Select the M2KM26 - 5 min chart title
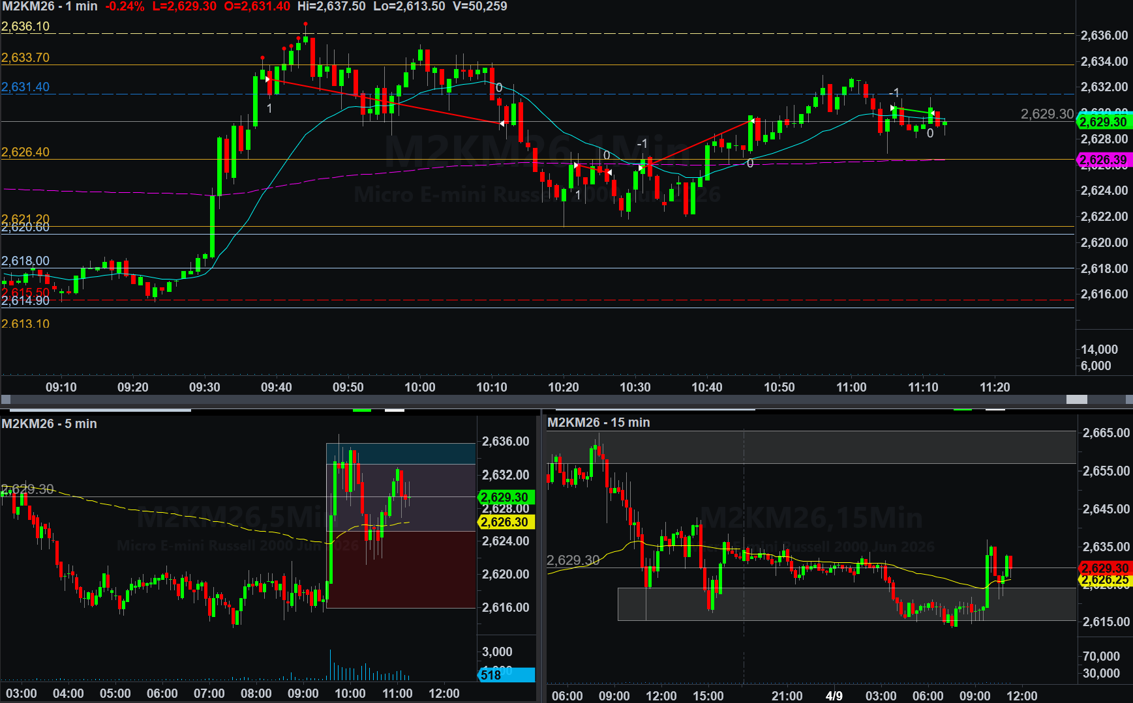Screen dimensions: 1133x703 pyautogui.click(x=50, y=423)
